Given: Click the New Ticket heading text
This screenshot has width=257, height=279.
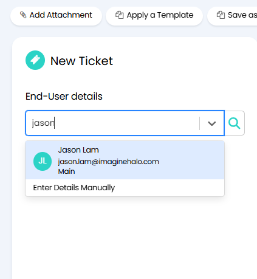Looking at the screenshot, I should 81,61.
